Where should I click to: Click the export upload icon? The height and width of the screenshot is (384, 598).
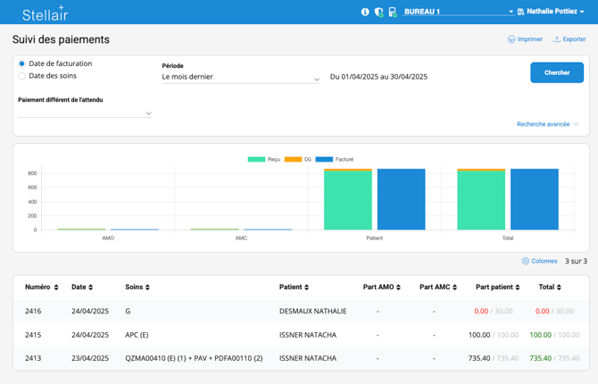pos(557,39)
